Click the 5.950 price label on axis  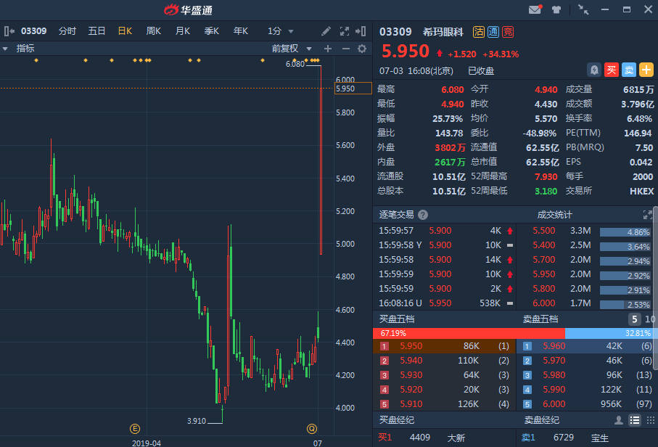click(353, 89)
